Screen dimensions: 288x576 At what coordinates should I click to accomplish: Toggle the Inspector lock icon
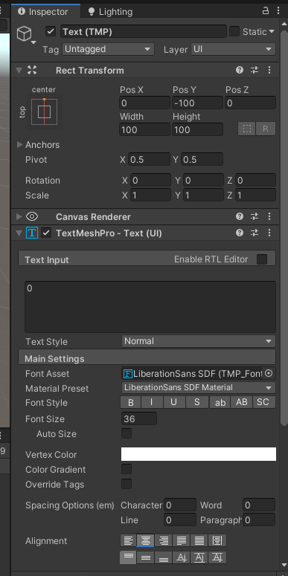tap(266, 11)
